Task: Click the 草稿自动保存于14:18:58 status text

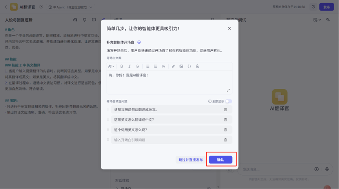Action: tap(289, 7)
